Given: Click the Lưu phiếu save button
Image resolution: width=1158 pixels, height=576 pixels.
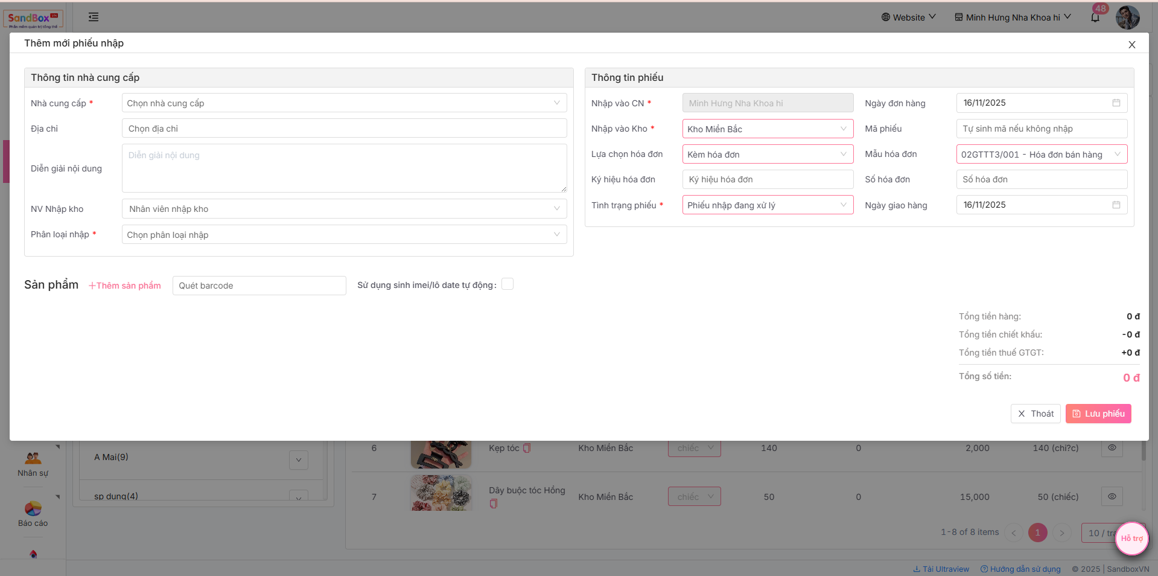Looking at the screenshot, I should pyautogui.click(x=1098, y=414).
